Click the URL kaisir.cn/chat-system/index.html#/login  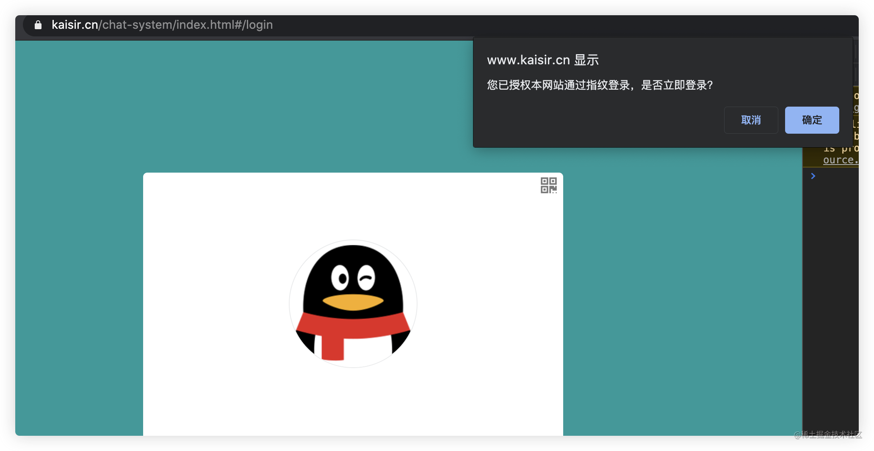162,25
